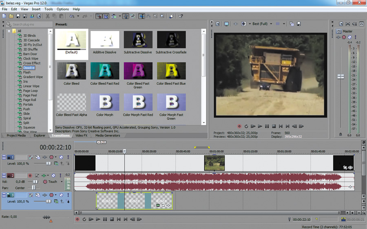This screenshot has height=229, width=367.
Task: Go to start from preview transport
Action: (x=281, y=126)
